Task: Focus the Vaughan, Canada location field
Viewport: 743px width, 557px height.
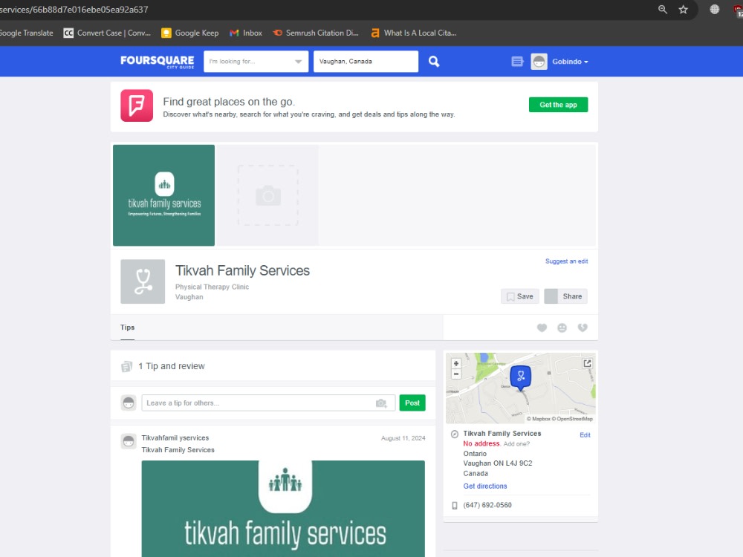Action: pyautogui.click(x=366, y=62)
